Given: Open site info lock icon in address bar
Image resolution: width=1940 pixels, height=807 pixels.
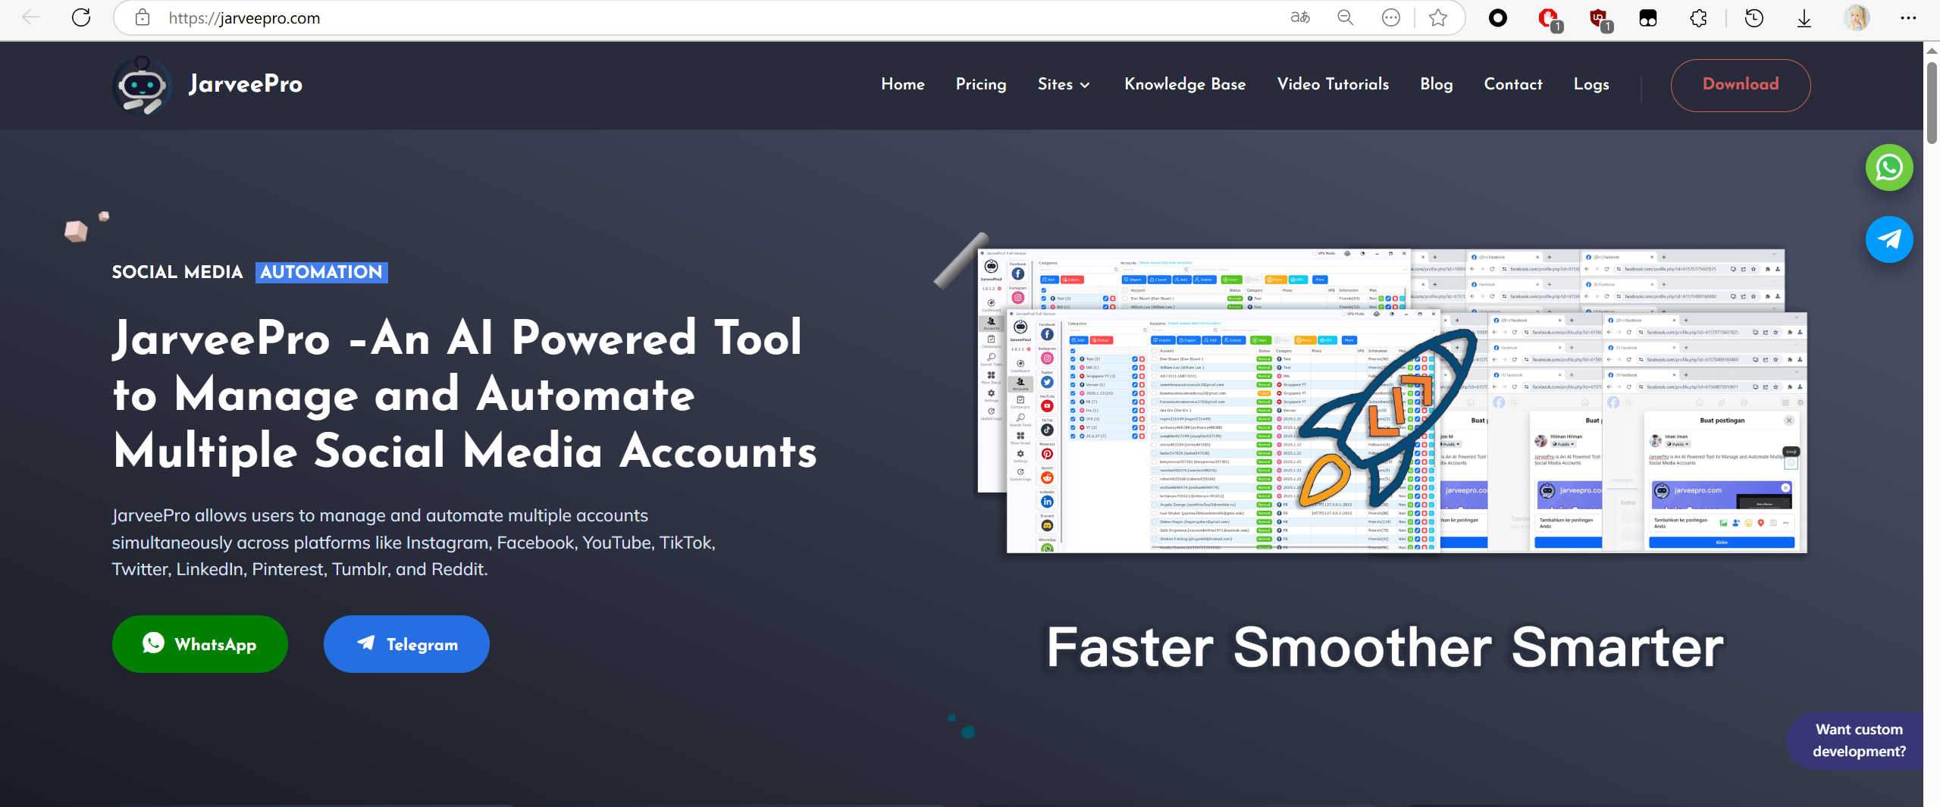Looking at the screenshot, I should 143,17.
